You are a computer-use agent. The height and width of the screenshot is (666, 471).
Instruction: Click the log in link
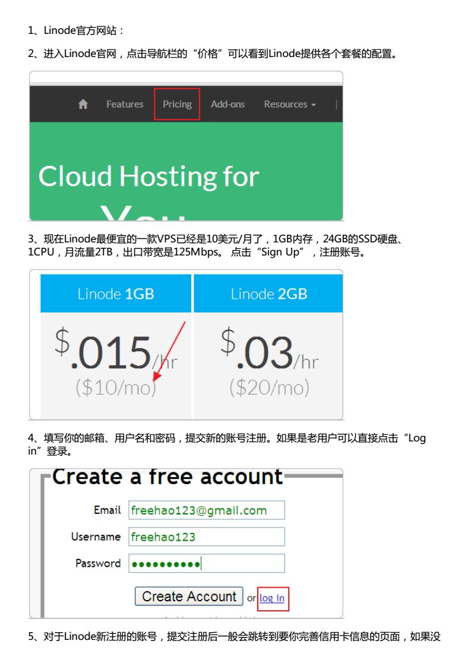coord(272,598)
